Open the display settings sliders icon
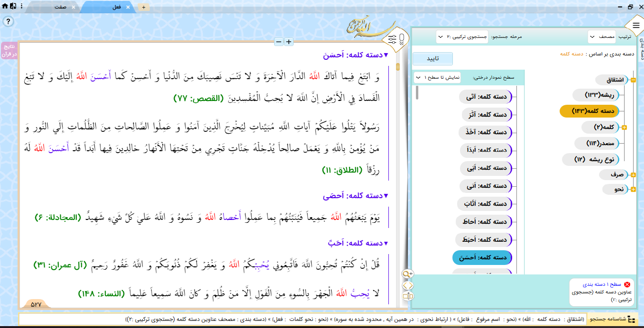Screen dimensions: 644x328 click(392, 39)
